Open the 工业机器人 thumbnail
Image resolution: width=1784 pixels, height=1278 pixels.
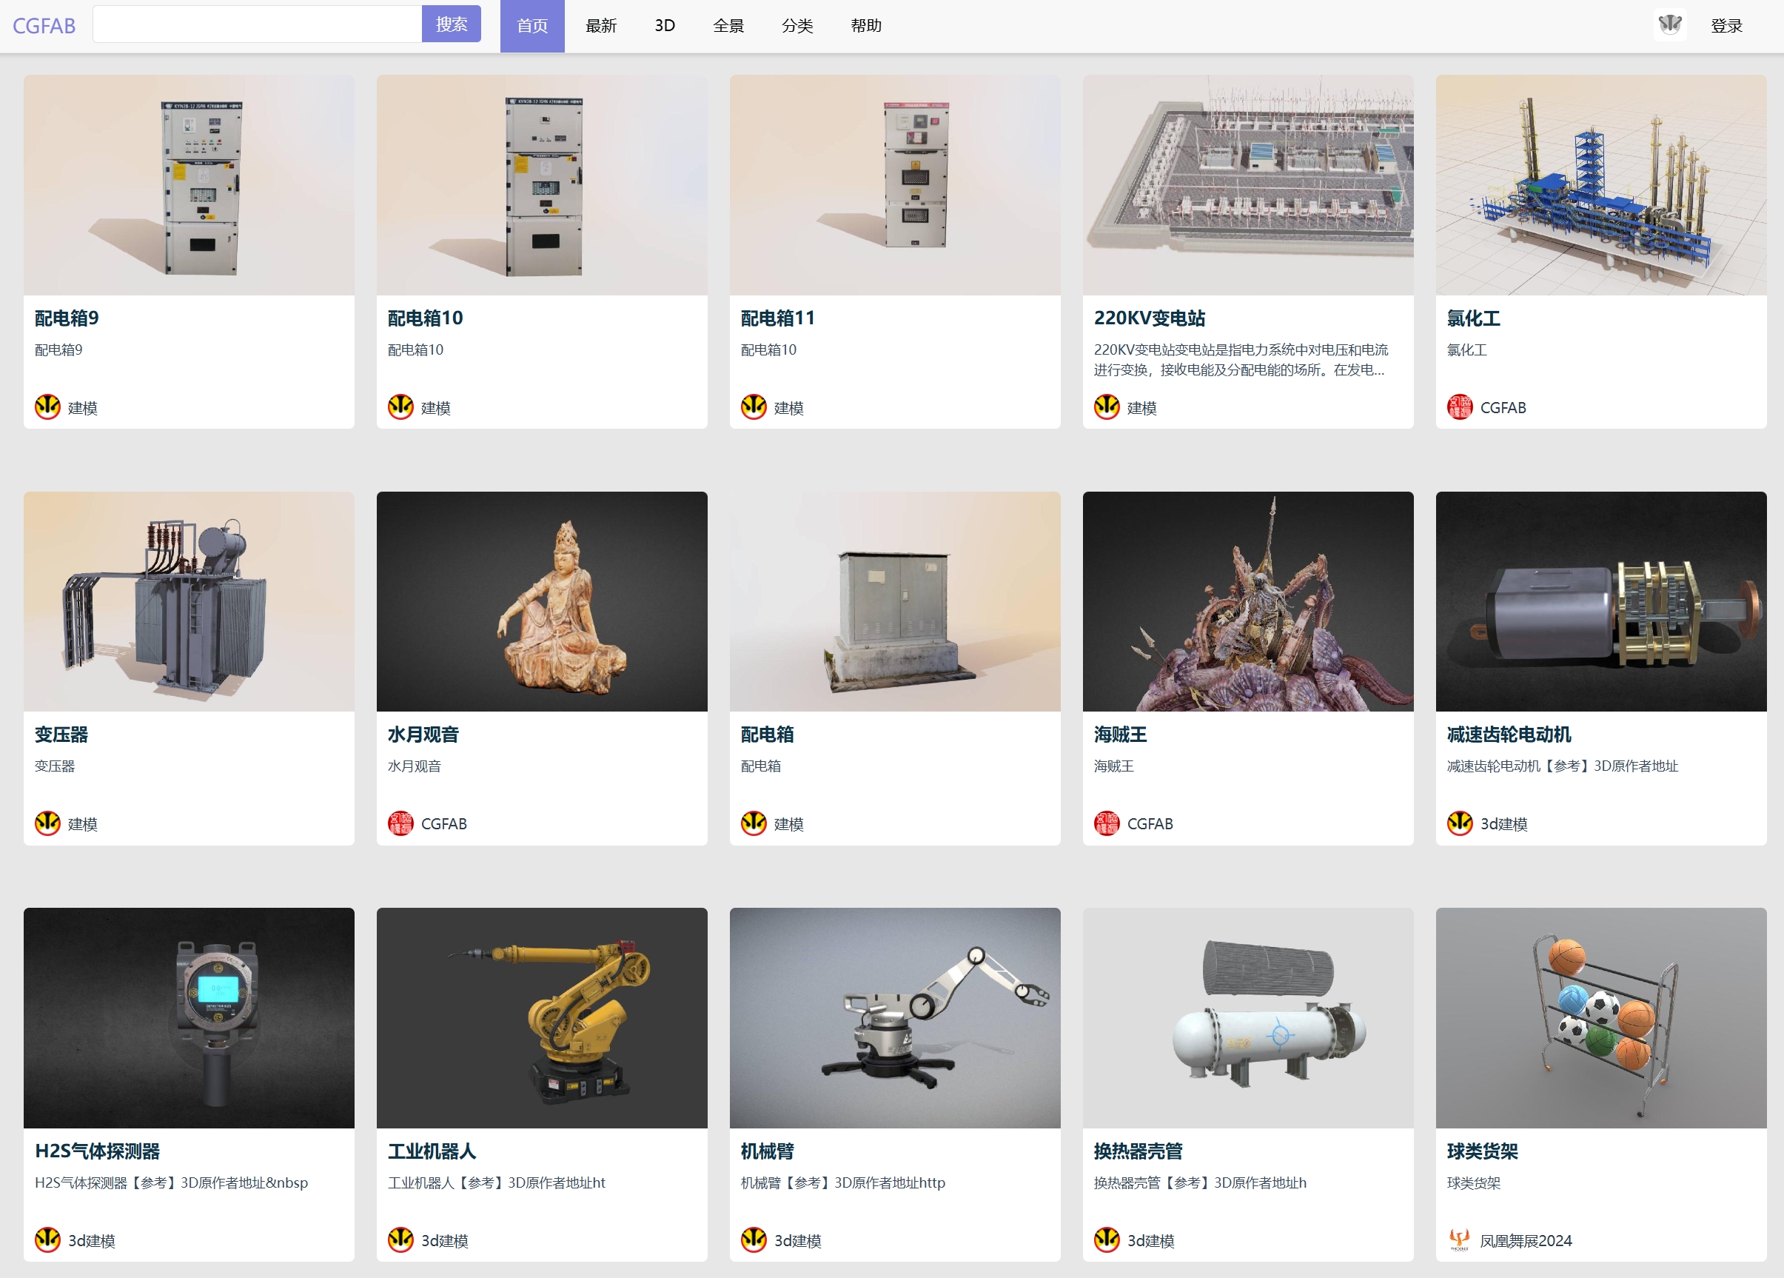(542, 1017)
